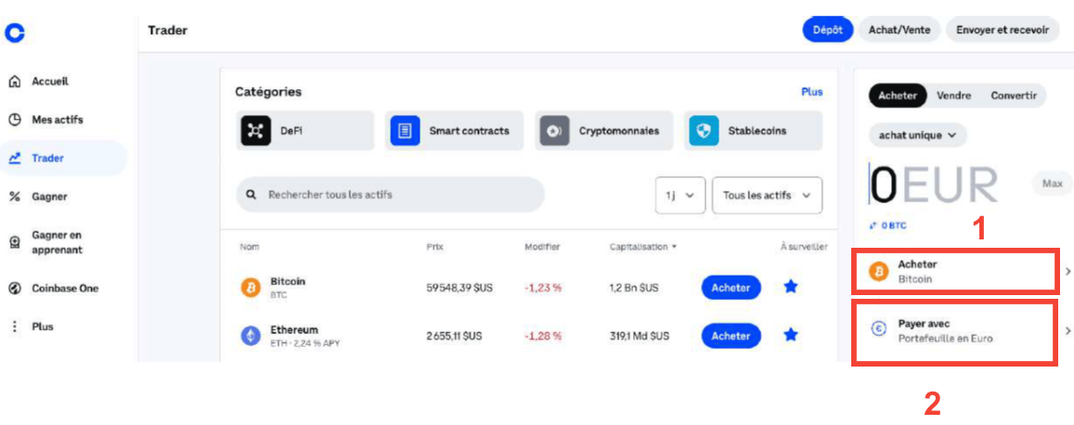Image resolution: width=1074 pixels, height=425 pixels.
Task: Expand the Tous les actifs dropdown
Action: (x=766, y=196)
